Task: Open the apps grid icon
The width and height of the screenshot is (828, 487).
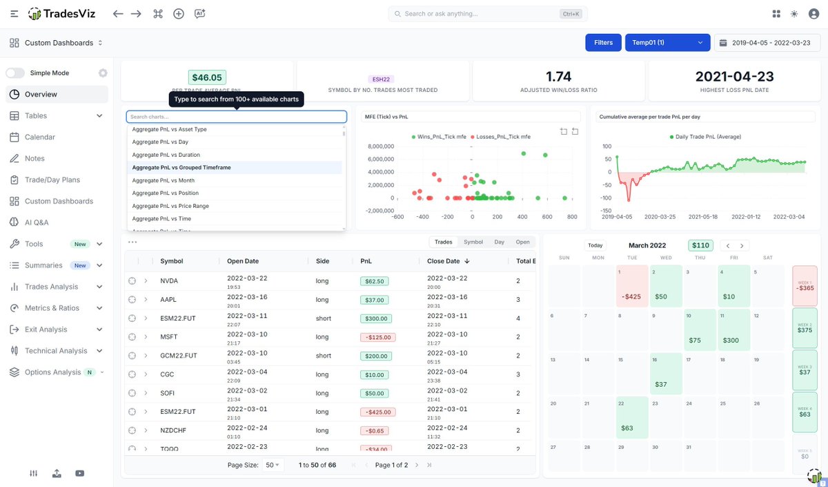Action: tap(776, 14)
